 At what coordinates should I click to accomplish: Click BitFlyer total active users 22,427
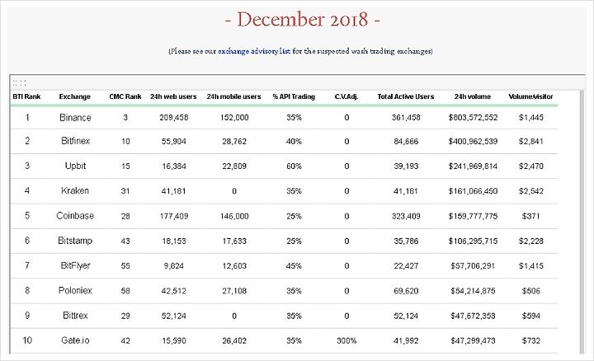pyautogui.click(x=406, y=266)
